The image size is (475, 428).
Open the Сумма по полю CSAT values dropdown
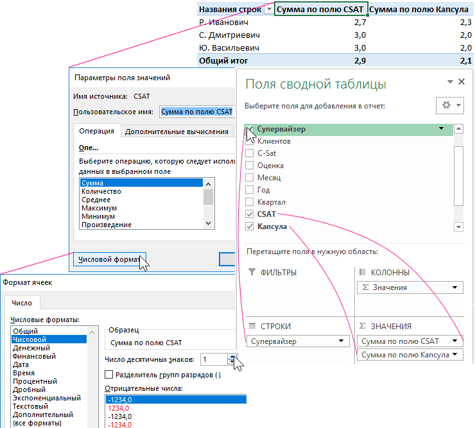pyautogui.click(x=456, y=341)
